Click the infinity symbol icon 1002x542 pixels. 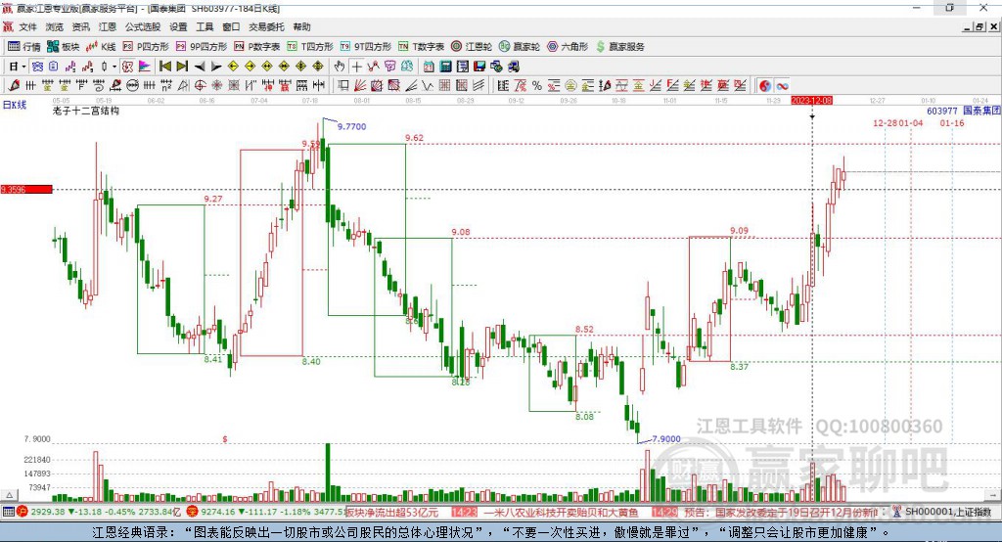coord(782,86)
